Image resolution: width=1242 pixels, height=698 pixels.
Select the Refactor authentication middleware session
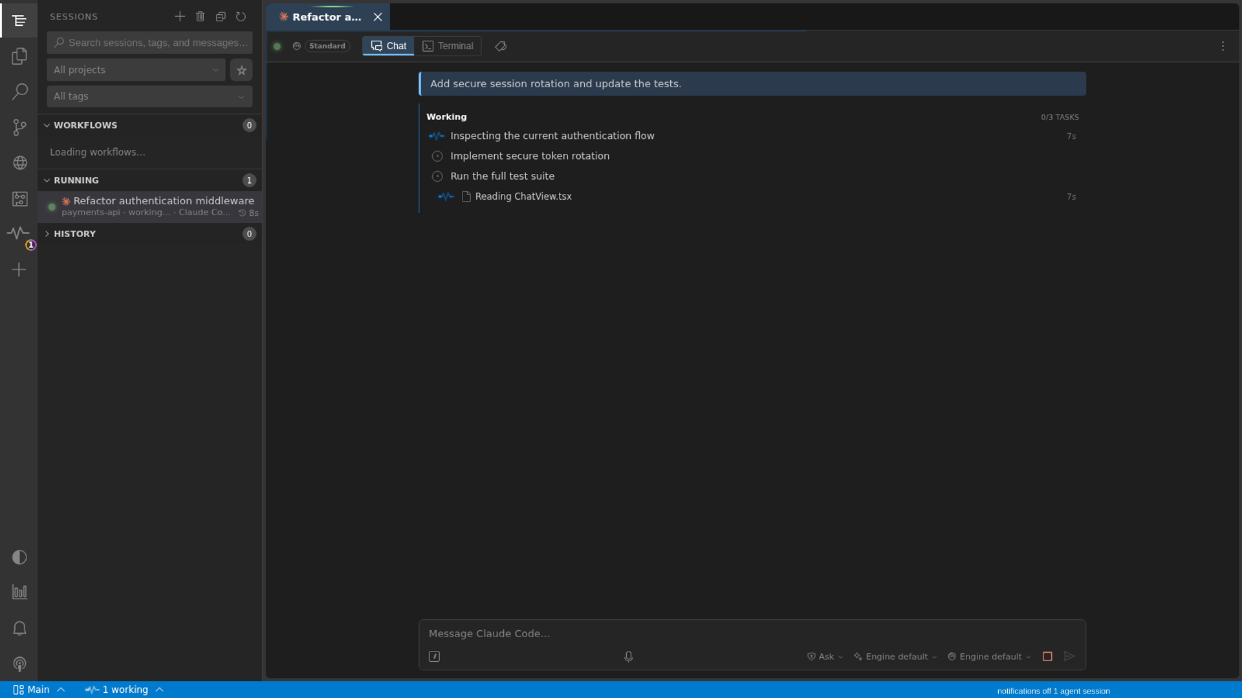[x=149, y=206]
